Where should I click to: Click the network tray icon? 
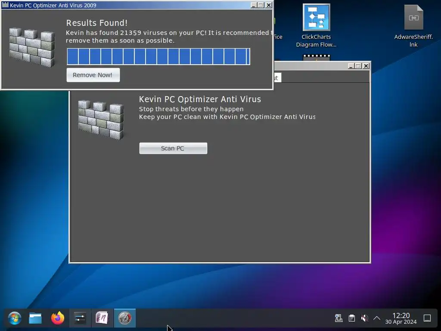coord(339,319)
